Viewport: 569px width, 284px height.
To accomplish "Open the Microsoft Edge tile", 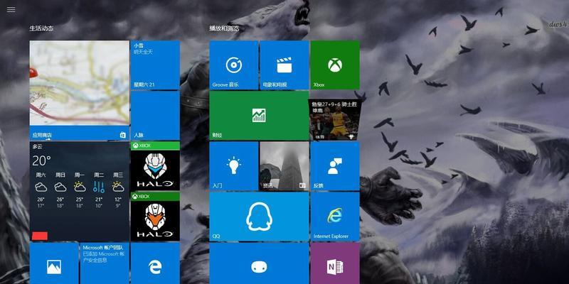I will [155, 263].
